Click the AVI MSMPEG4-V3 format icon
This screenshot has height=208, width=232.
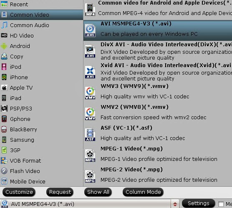(90, 30)
